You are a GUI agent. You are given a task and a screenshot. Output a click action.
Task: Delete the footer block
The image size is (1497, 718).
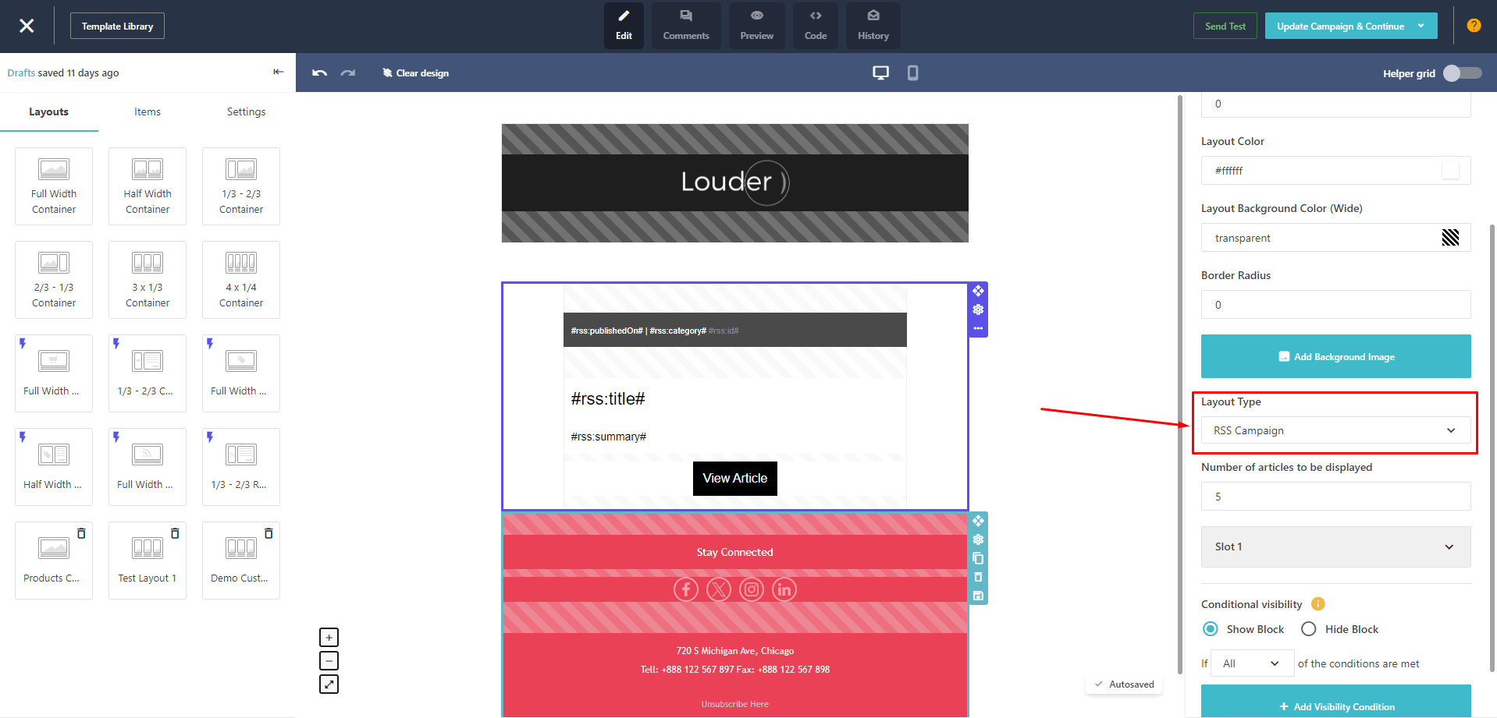(x=978, y=577)
